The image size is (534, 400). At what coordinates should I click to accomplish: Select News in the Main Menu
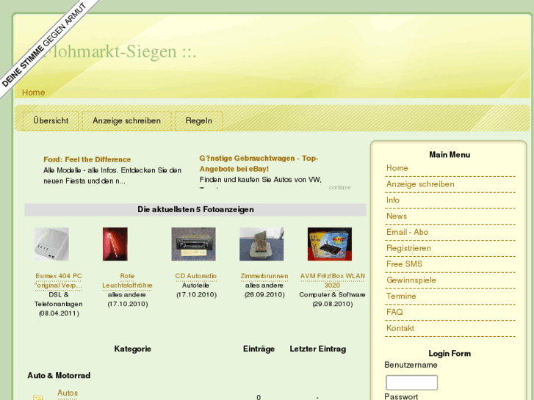397,217
